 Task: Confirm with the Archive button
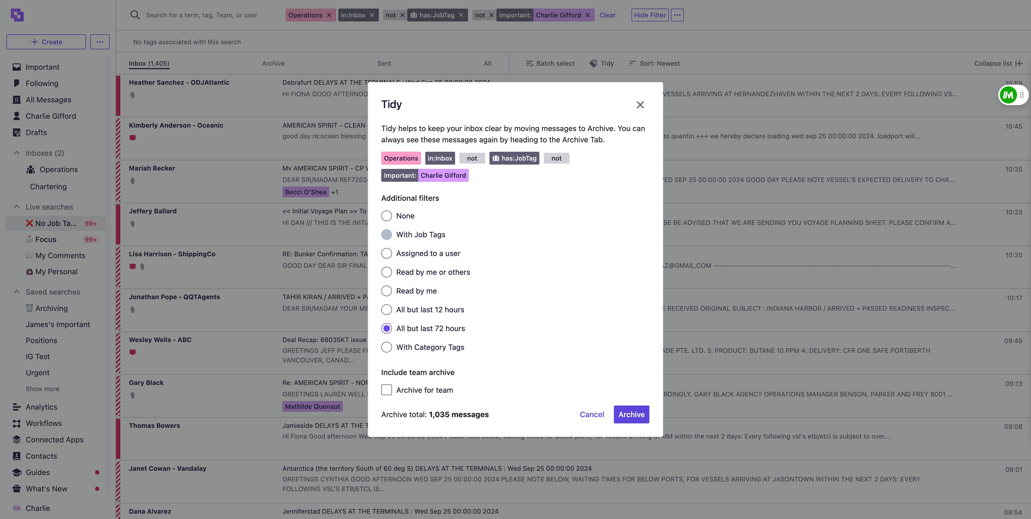coord(631,414)
